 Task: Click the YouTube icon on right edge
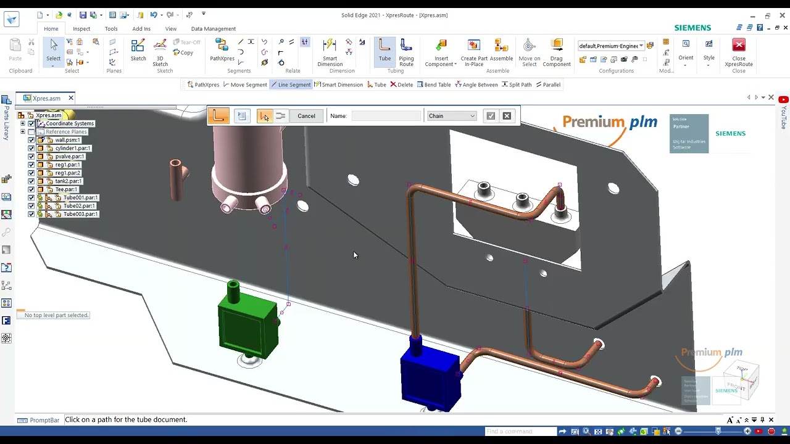(783, 100)
